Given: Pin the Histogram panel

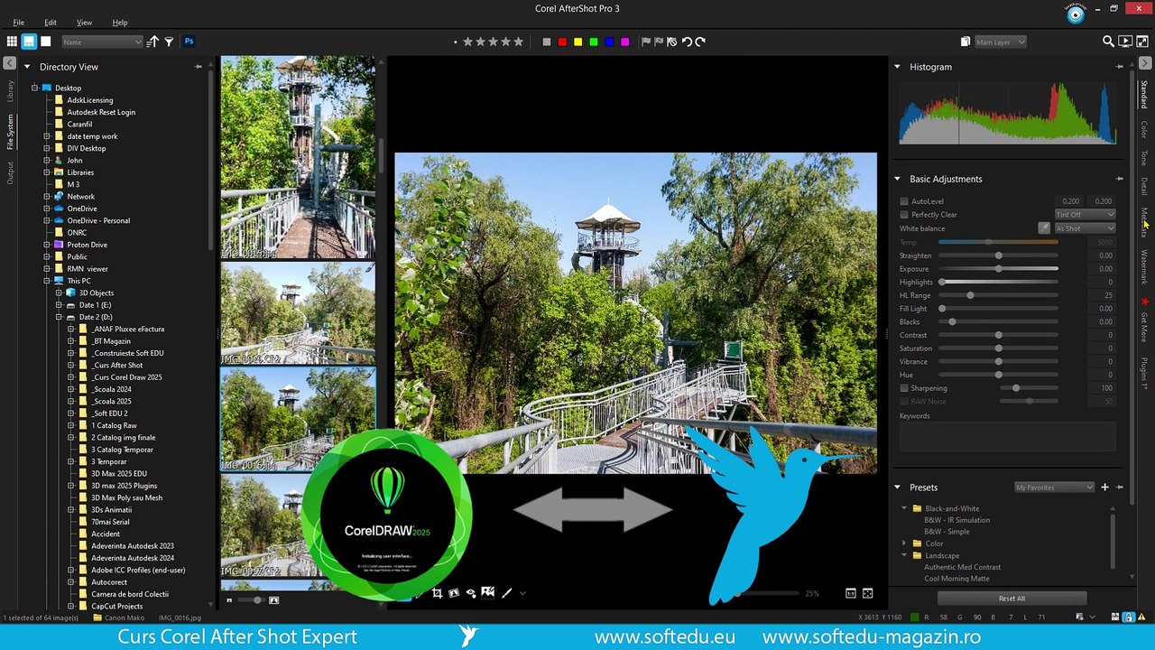Looking at the screenshot, I should point(1120,67).
